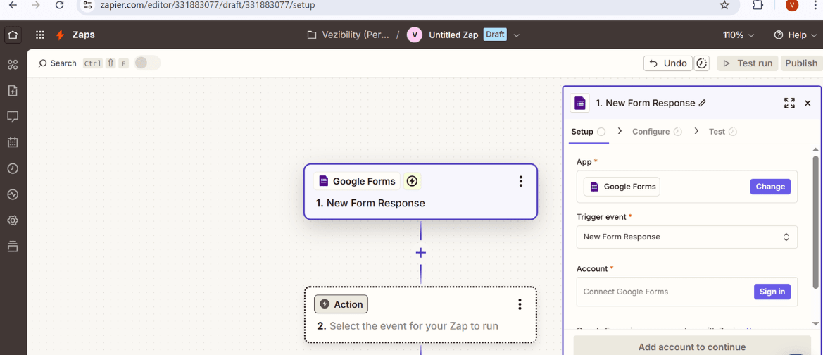This screenshot has width=823, height=355.
Task: Open the zoom level 110% dropdown
Action: [739, 35]
